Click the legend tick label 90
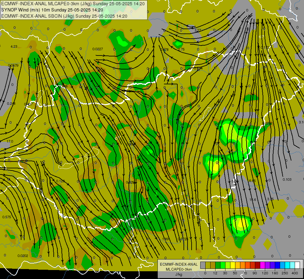This screenshot has height=279, width=304. coord(255,273)
